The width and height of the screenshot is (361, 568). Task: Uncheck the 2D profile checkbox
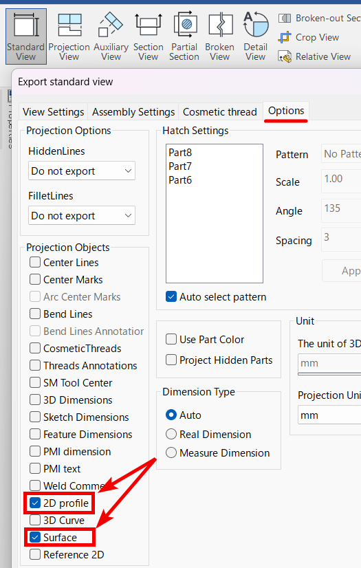pos(35,503)
